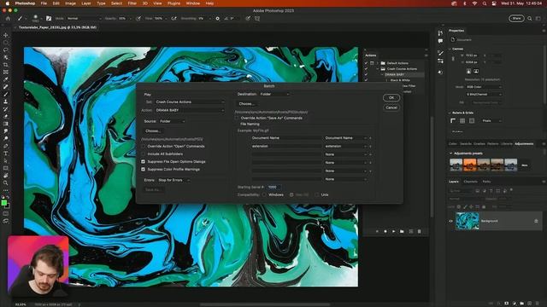Viewport: 547px width, 307px height.
Task: Open smoothing options gear icon
Action: pos(217,19)
